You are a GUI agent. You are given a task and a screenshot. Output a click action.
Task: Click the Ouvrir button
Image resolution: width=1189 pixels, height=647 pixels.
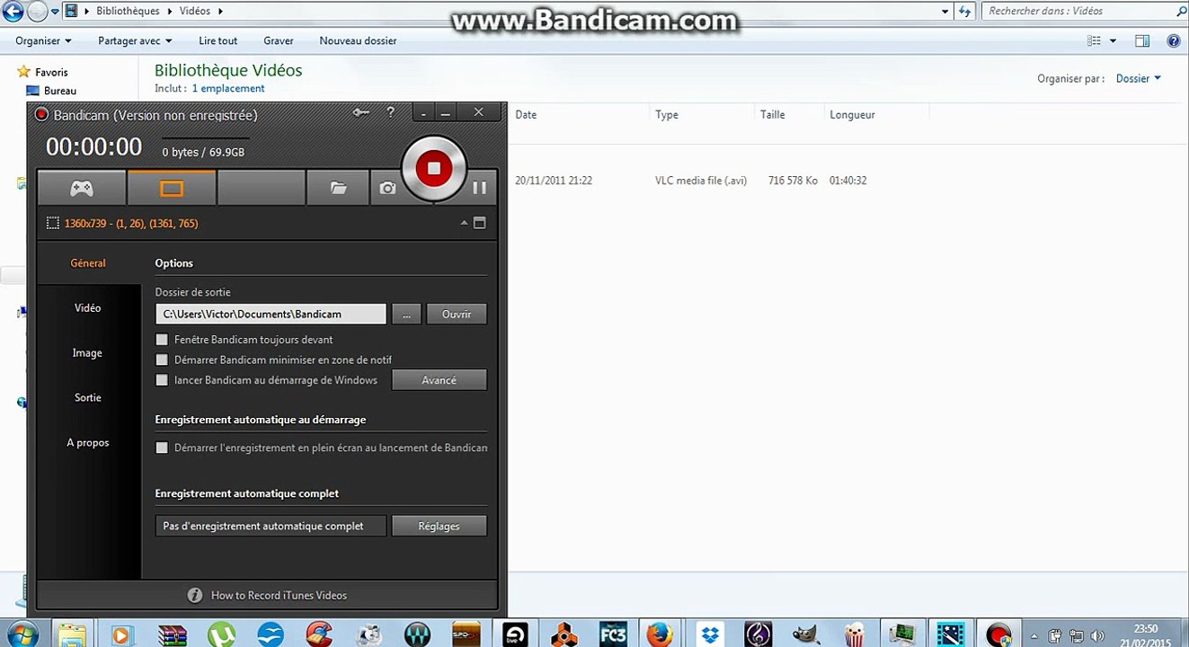tap(457, 314)
